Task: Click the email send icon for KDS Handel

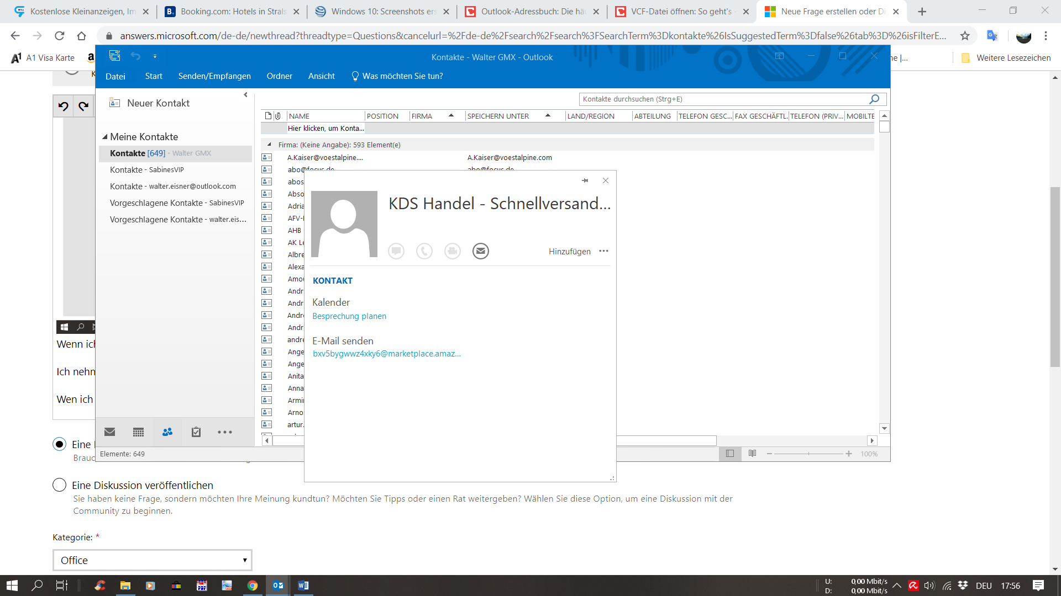Action: click(x=480, y=251)
